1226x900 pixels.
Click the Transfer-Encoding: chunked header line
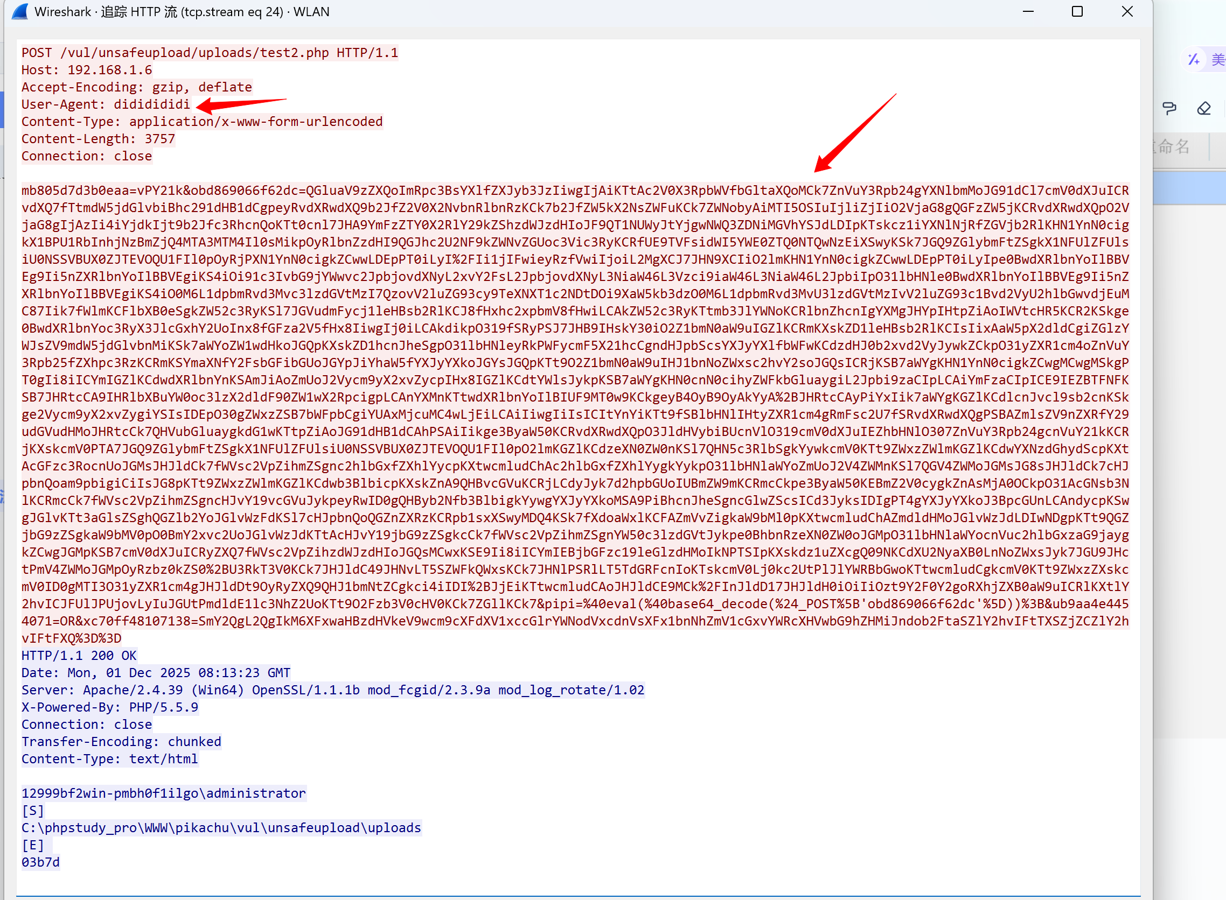coord(121,742)
